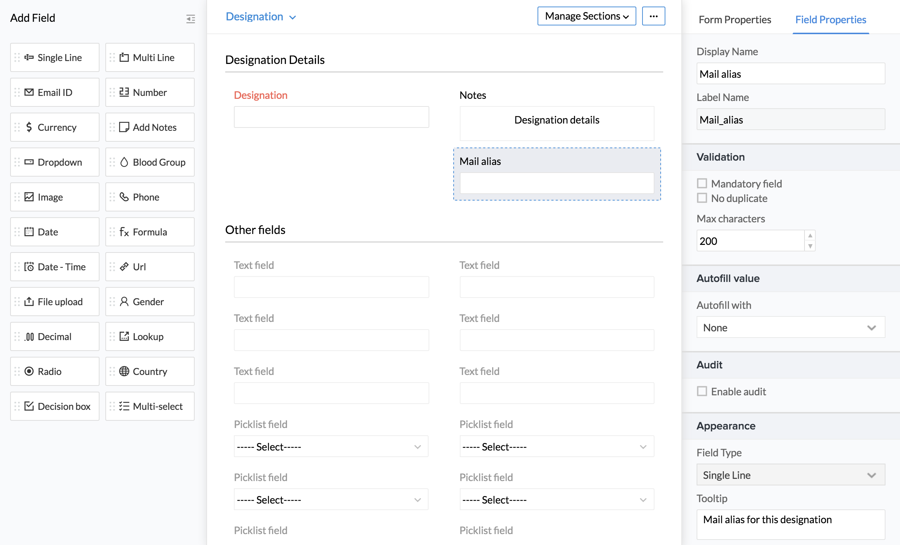Add the File upload field icon

click(29, 302)
